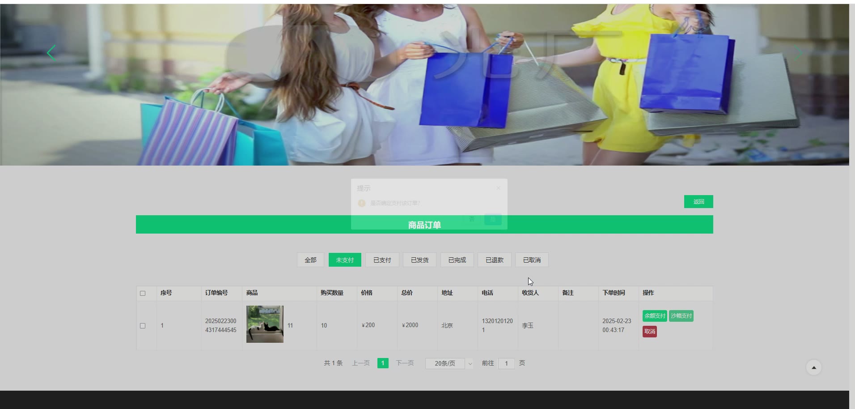Click the 下一页 pagination link
The height and width of the screenshot is (409, 855).
tap(405, 363)
